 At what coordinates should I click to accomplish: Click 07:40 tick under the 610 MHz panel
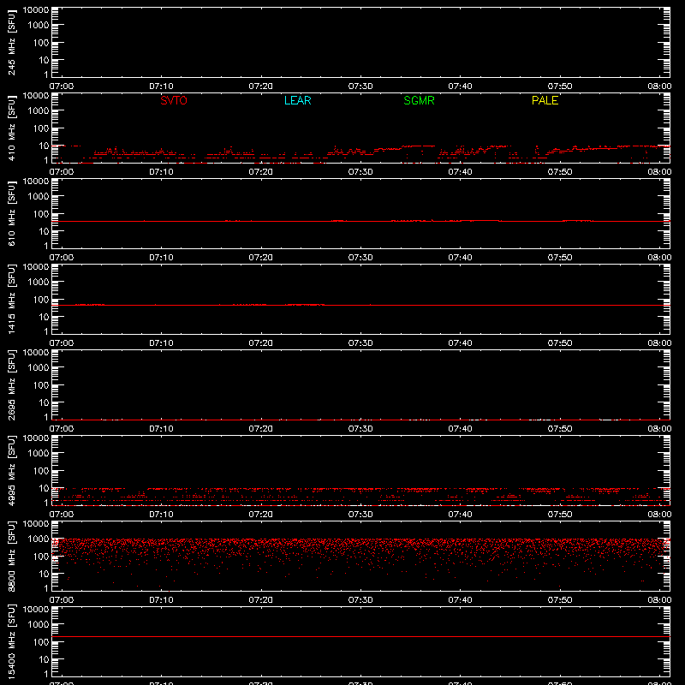pyautogui.click(x=460, y=258)
